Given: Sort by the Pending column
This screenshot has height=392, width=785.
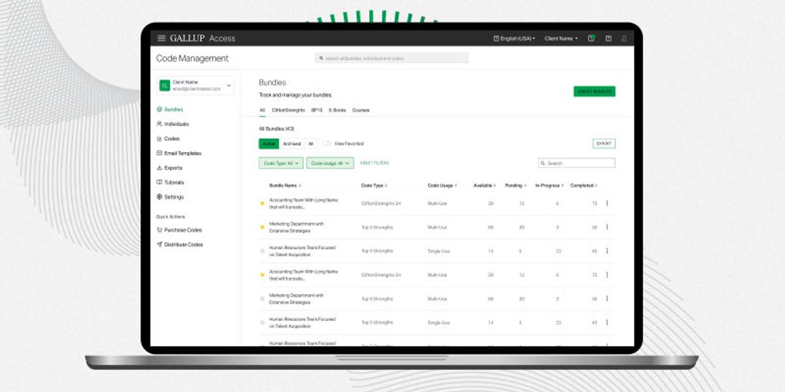Looking at the screenshot, I should [515, 186].
